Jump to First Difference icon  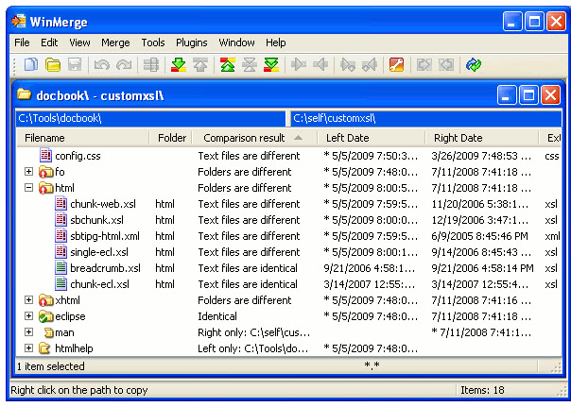pos(228,65)
